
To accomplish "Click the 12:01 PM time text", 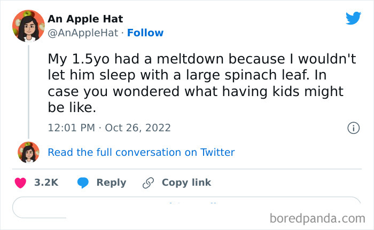I will coord(70,128).
